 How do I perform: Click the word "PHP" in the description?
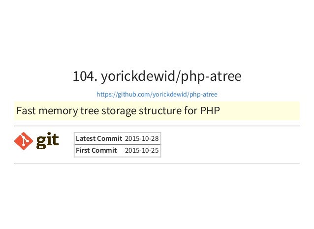point(210,111)
